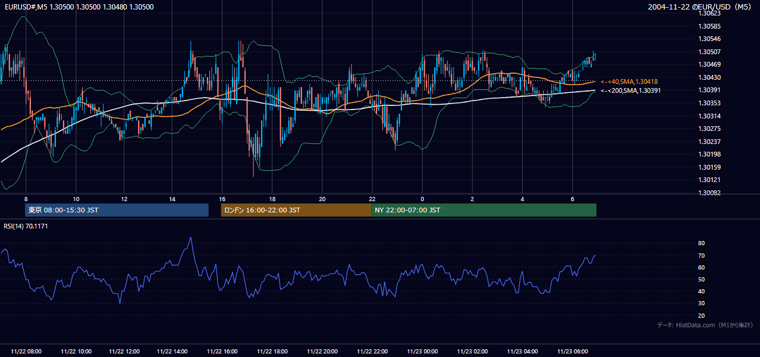Click price level 1.30430 on axis
This screenshot has width=760, height=357.
click(709, 77)
